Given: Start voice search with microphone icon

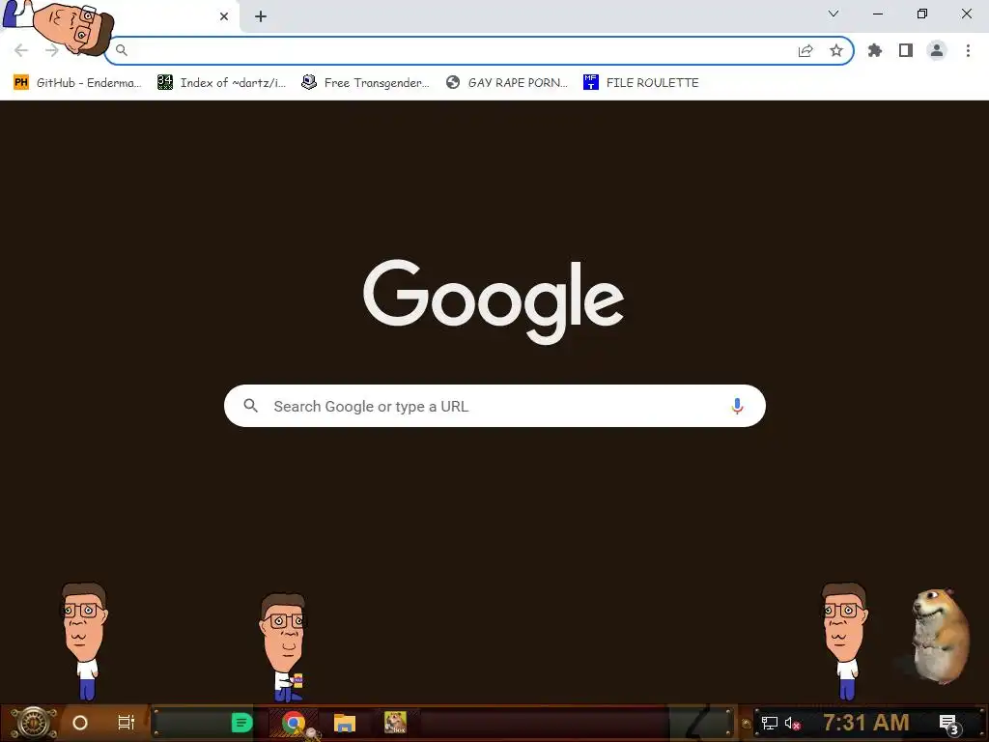Looking at the screenshot, I should pyautogui.click(x=737, y=406).
